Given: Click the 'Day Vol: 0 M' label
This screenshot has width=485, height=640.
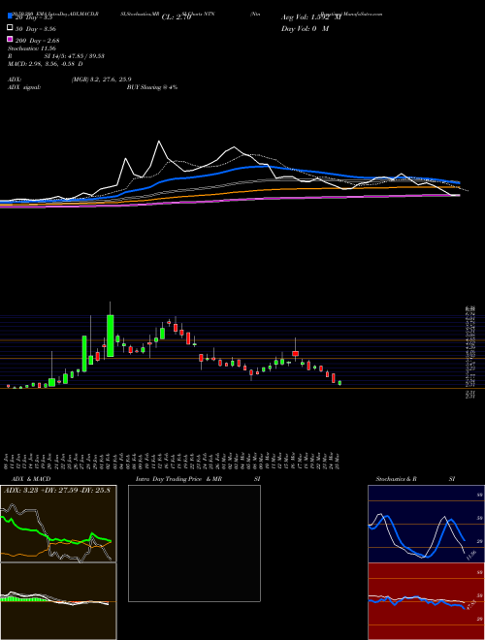Looking at the screenshot, I should coord(305,29).
